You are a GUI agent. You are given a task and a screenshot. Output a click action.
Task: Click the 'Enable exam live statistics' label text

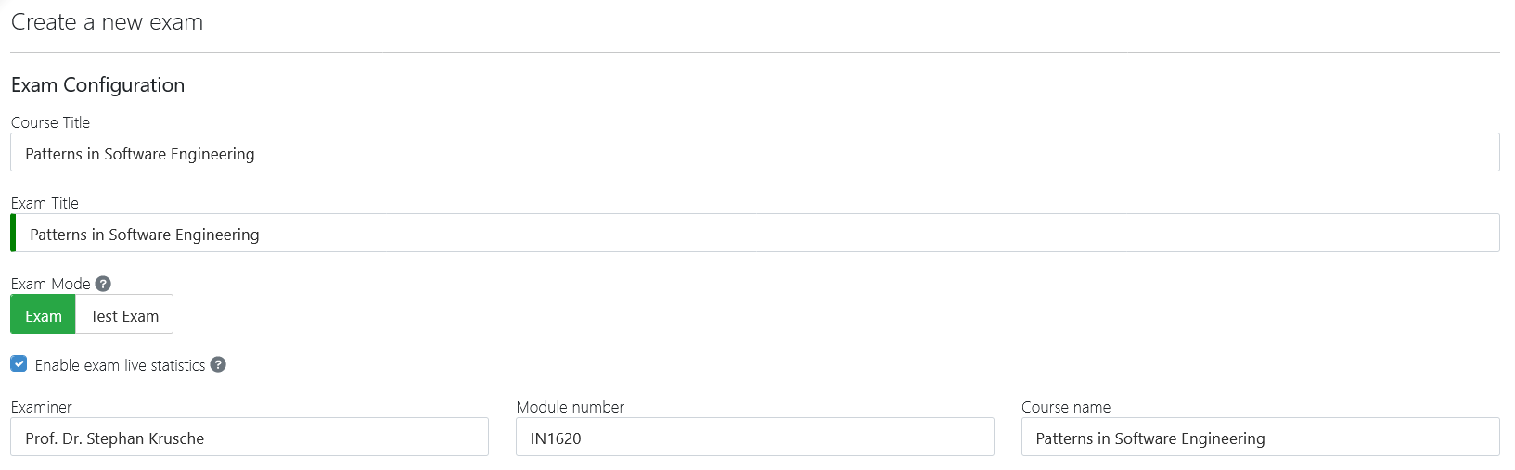(x=120, y=365)
